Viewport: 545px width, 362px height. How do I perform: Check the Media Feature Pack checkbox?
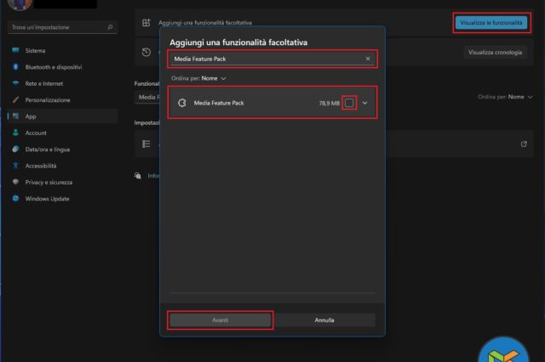(349, 103)
